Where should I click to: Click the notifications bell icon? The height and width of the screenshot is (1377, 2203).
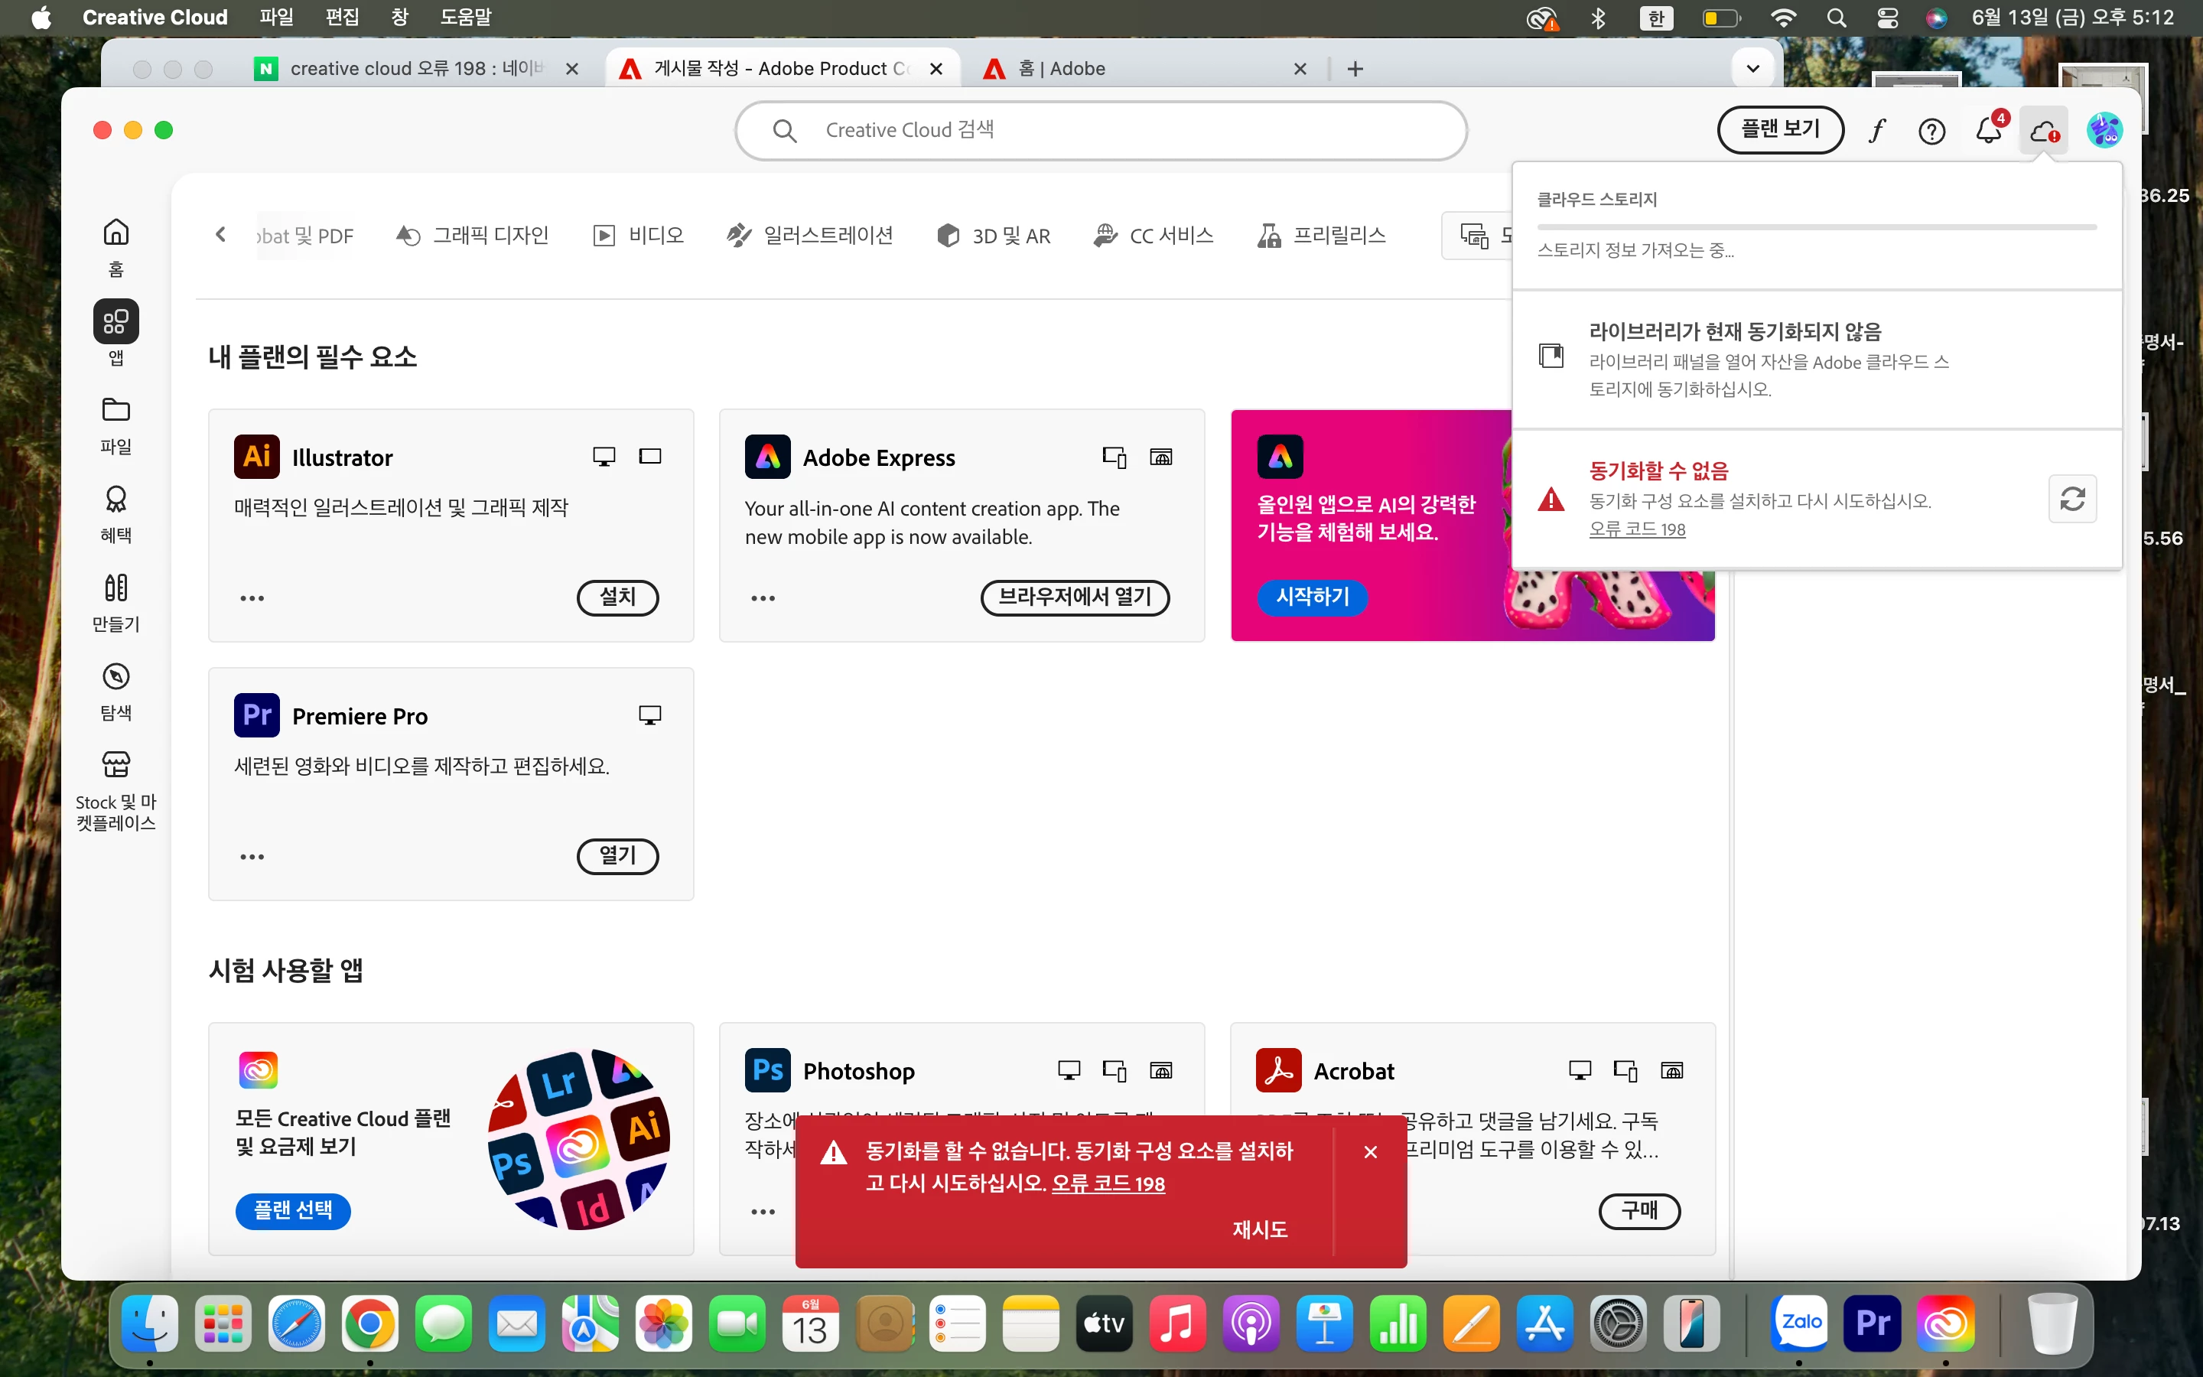1988,131
